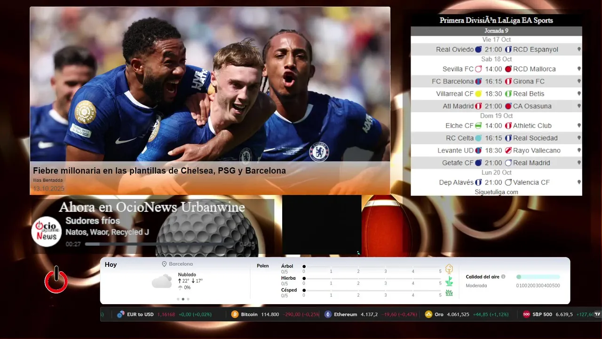Screen dimensions: 602x339
Task: Click the Bitcoin coin icon in ticker
Action: (x=235, y=315)
